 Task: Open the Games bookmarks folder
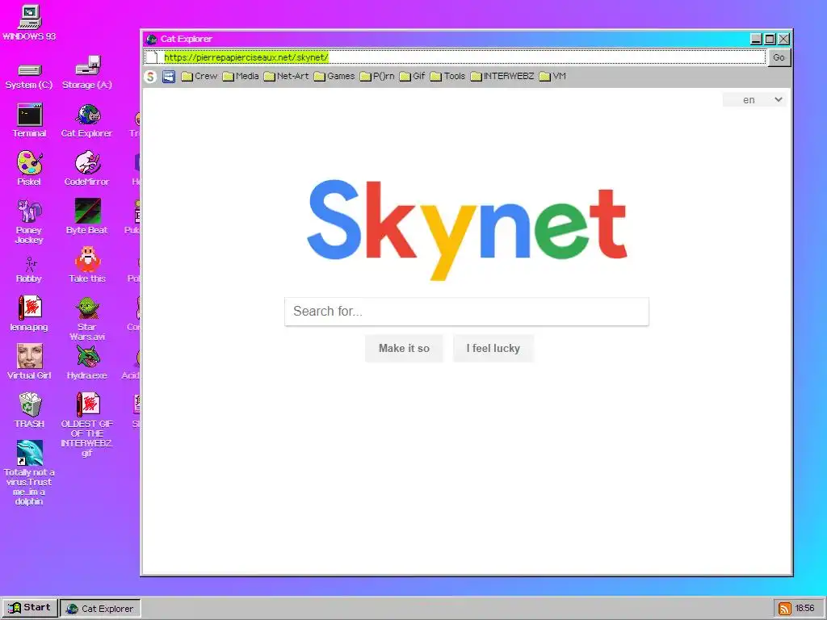[x=334, y=77]
